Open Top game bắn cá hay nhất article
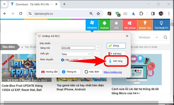 (80, 87)
